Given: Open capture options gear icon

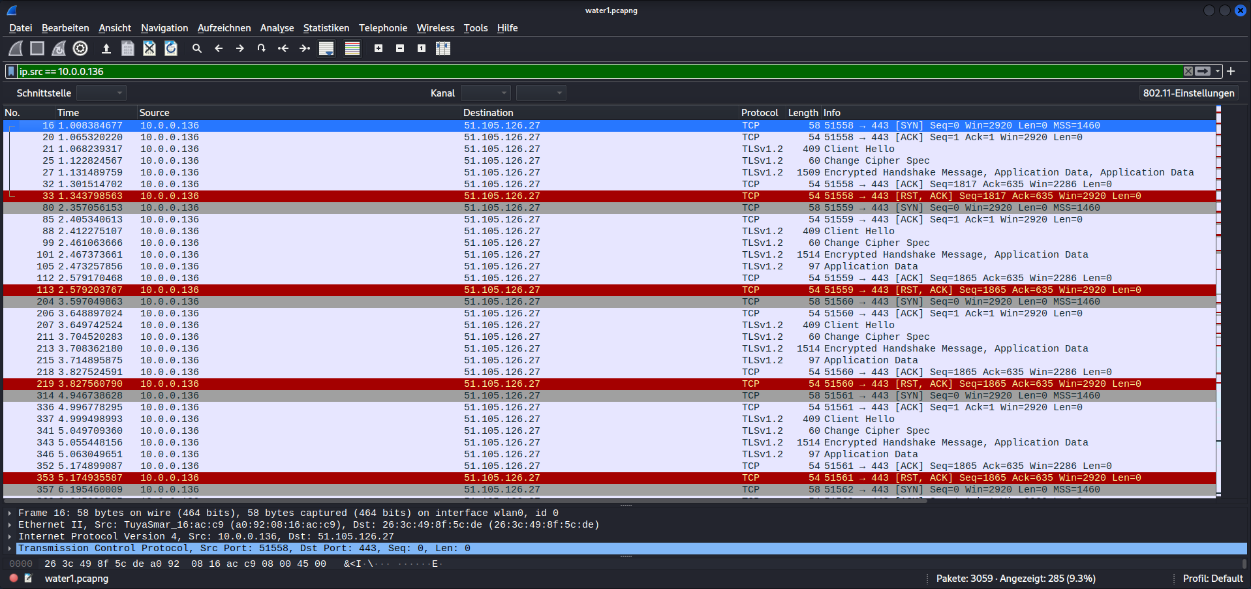Looking at the screenshot, I should pos(80,48).
